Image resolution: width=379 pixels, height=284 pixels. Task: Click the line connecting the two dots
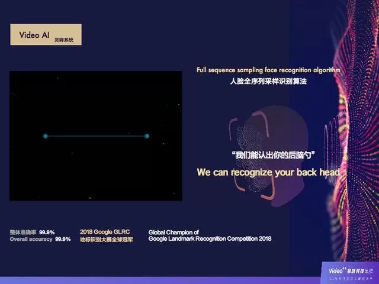click(x=96, y=136)
